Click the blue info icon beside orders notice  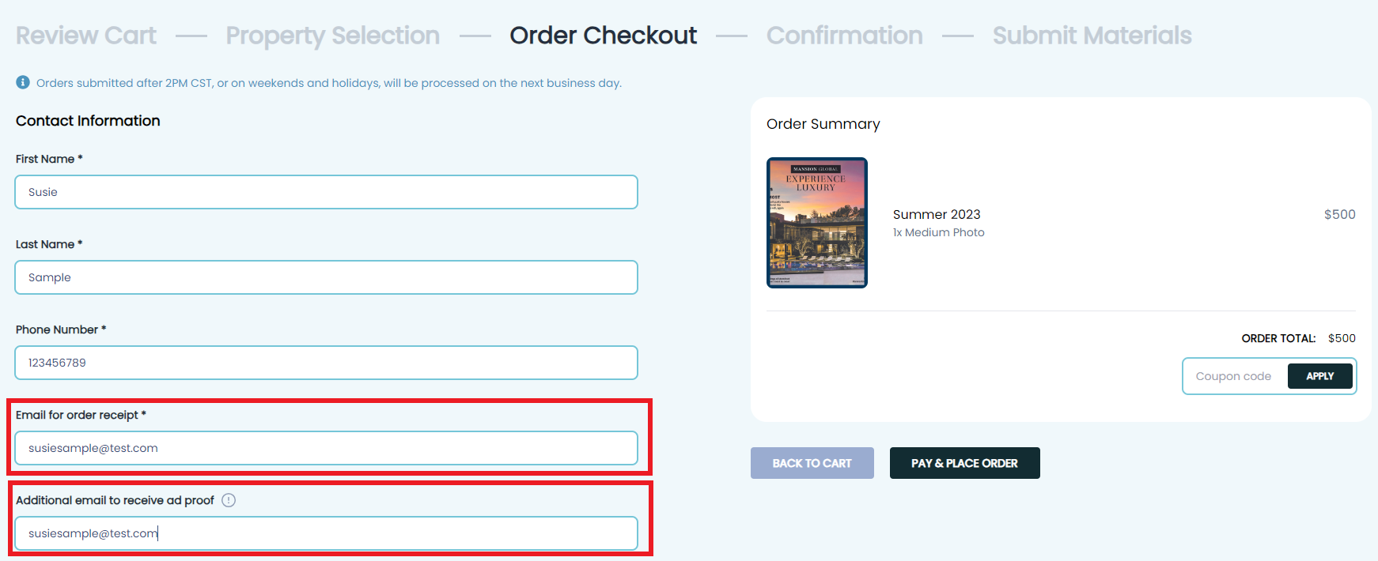(x=23, y=82)
